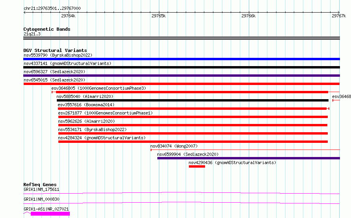Click the 21q21.3 gray cytogenetic band bar
The height and width of the screenshot is (218, 351).
click(x=181, y=38)
